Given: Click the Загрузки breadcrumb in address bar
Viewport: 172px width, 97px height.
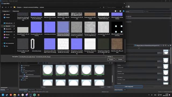Looking at the screenshot, I should [19, 7].
